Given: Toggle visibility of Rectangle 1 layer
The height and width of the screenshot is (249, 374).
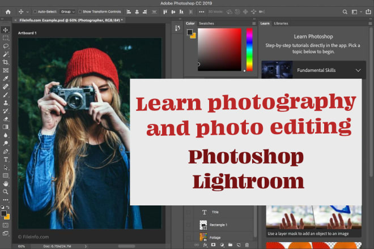Looking at the screenshot, I should click(x=189, y=225).
